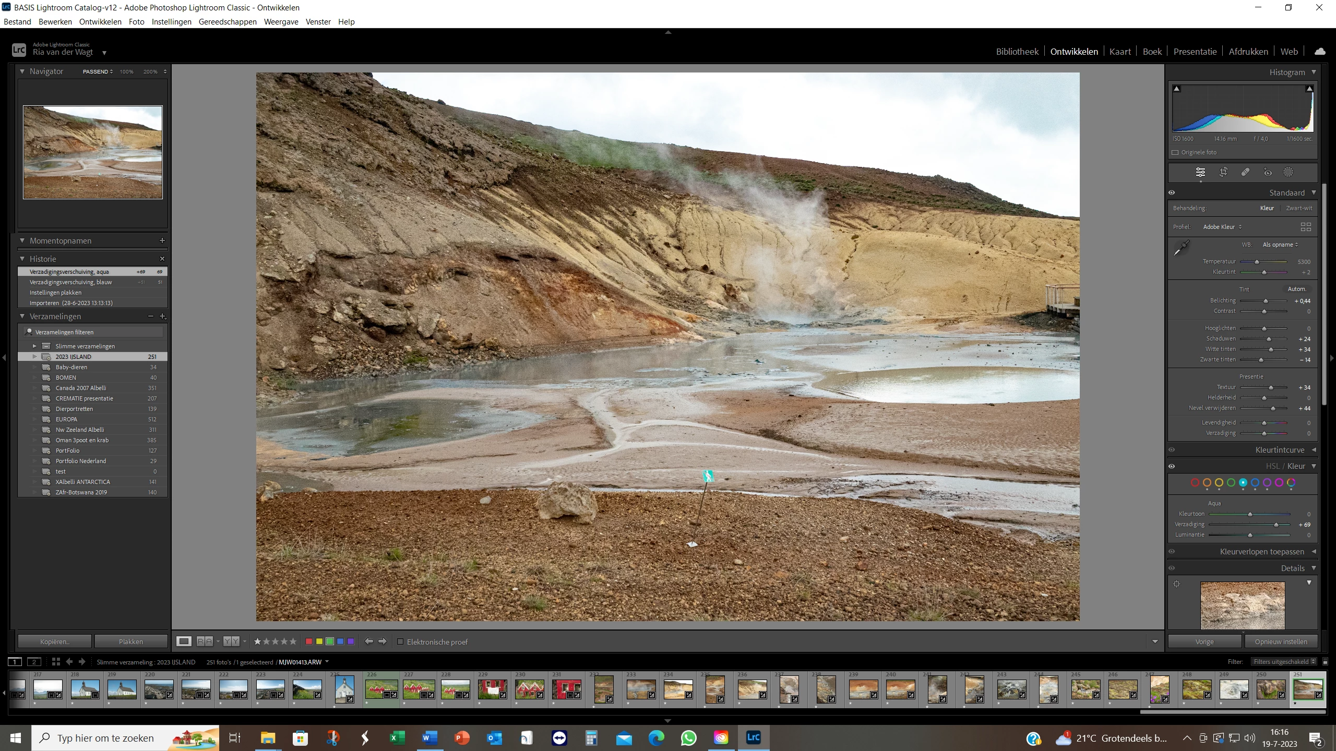This screenshot has height=751, width=1336.
Task: Switch to before/after YY view
Action: 231,641
